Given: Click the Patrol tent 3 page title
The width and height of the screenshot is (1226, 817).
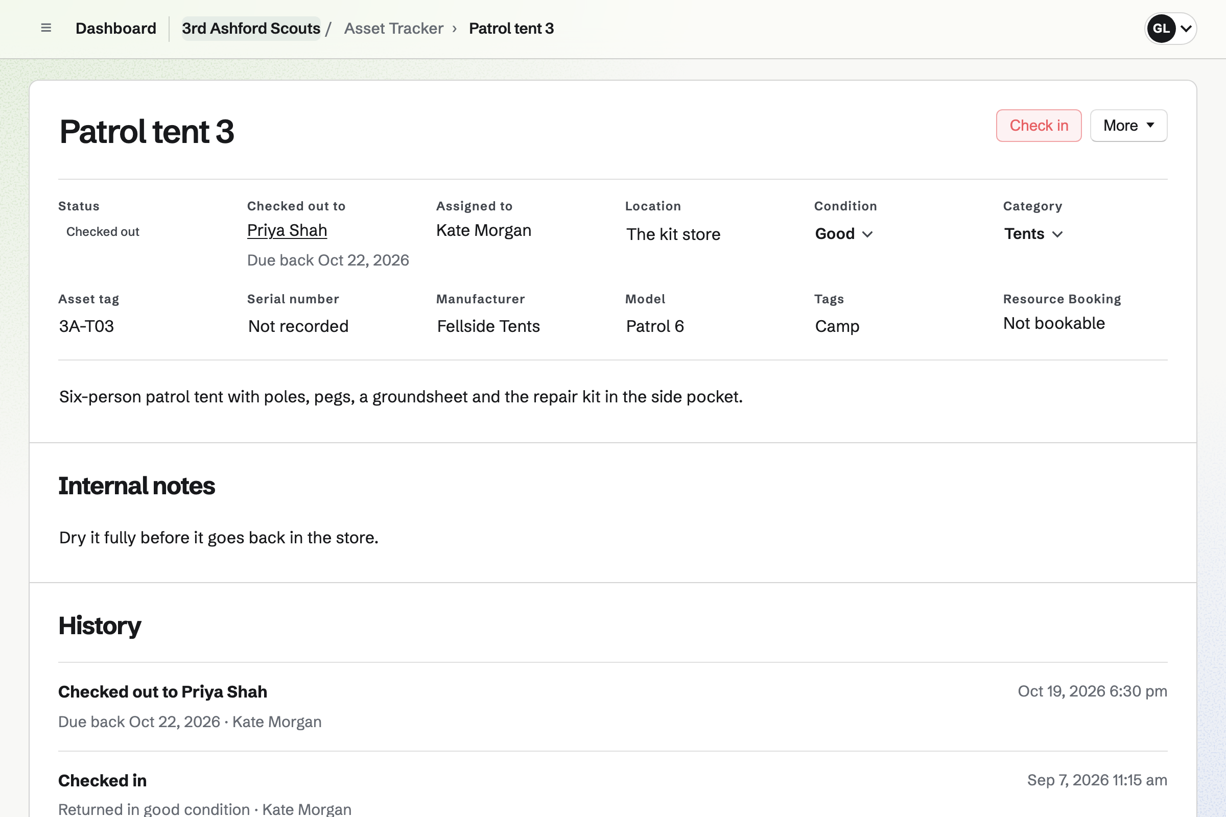Looking at the screenshot, I should (x=147, y=131).
